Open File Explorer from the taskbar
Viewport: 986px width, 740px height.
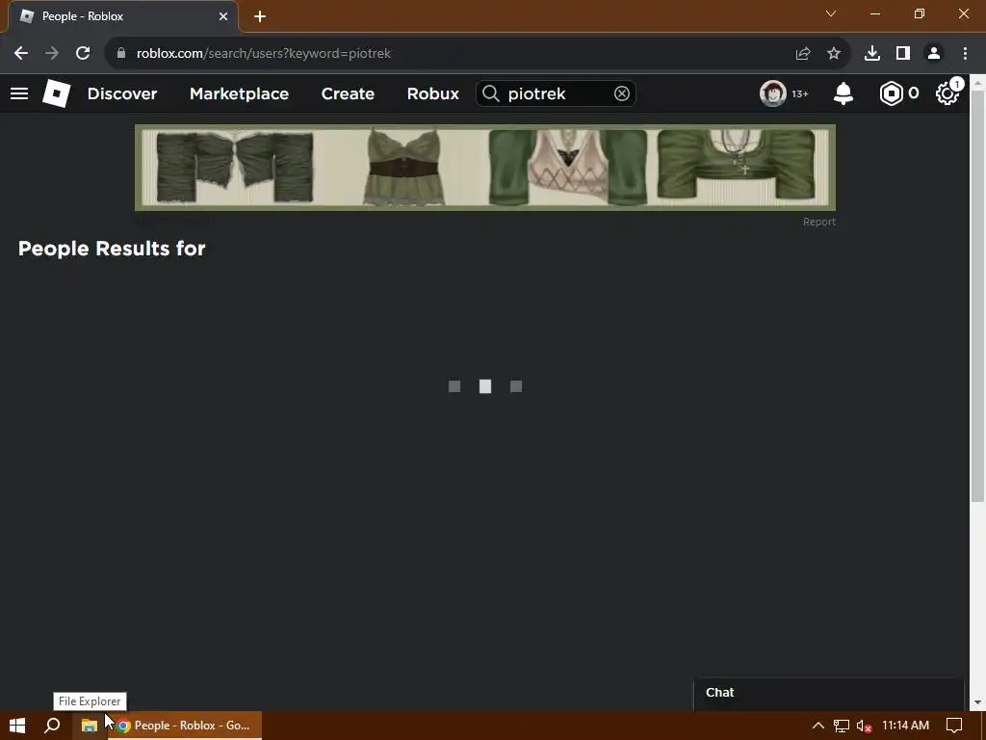90,726
